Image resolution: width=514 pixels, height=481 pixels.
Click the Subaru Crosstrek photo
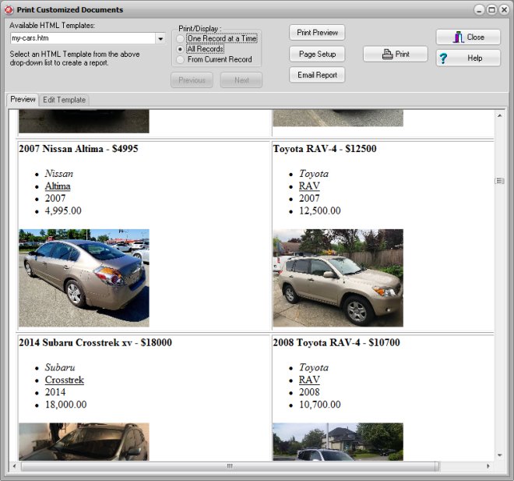click(x=84, y=441)
